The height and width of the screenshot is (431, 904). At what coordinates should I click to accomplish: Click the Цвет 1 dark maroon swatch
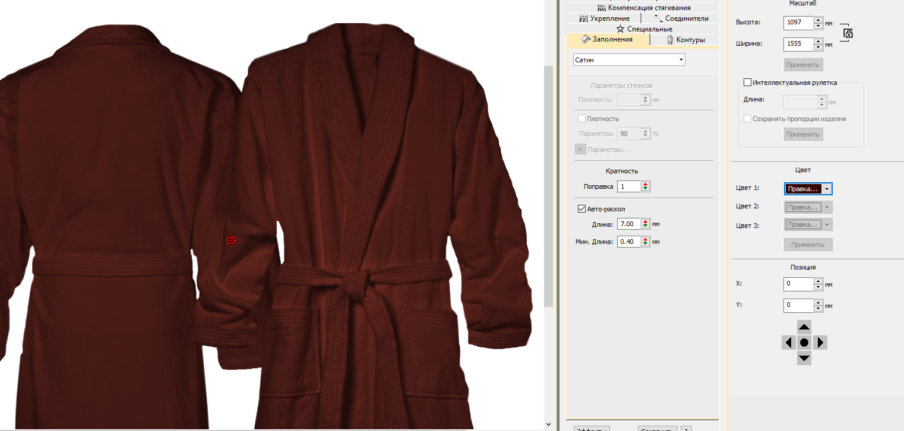(x=803, y=189)
